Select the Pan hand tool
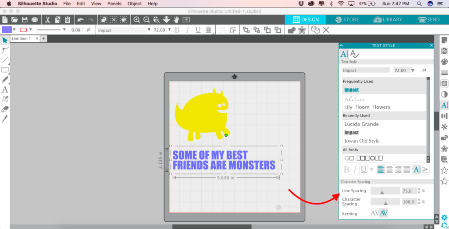Viewport: 449px width, 229px height. (x=176, y=20)
